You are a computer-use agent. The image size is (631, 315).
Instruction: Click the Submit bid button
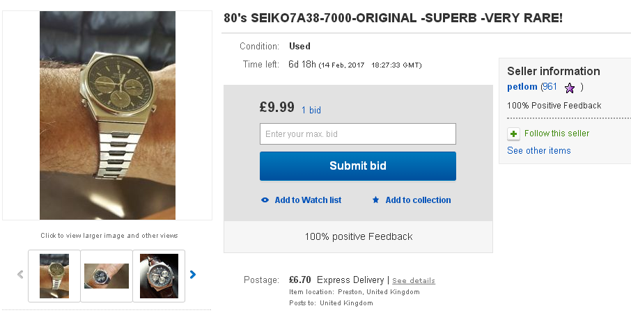coord(357,166)
